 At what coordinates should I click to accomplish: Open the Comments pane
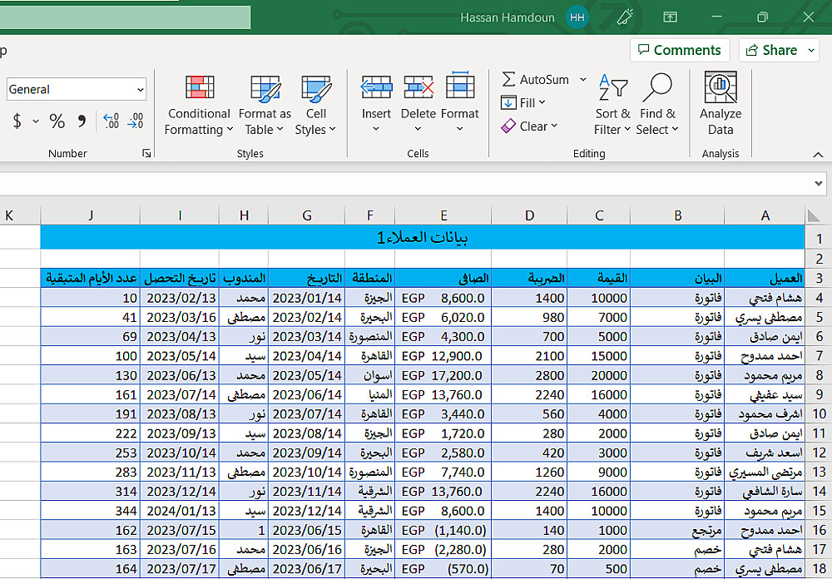click(x=680, y=50)
